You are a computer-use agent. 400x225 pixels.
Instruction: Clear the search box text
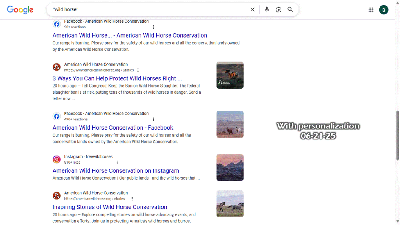(252, 10)
